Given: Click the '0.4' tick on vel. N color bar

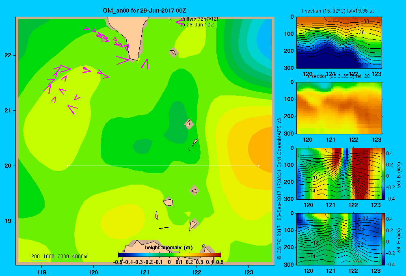Looking at the screenshot, I should click(x=389, y=153).
